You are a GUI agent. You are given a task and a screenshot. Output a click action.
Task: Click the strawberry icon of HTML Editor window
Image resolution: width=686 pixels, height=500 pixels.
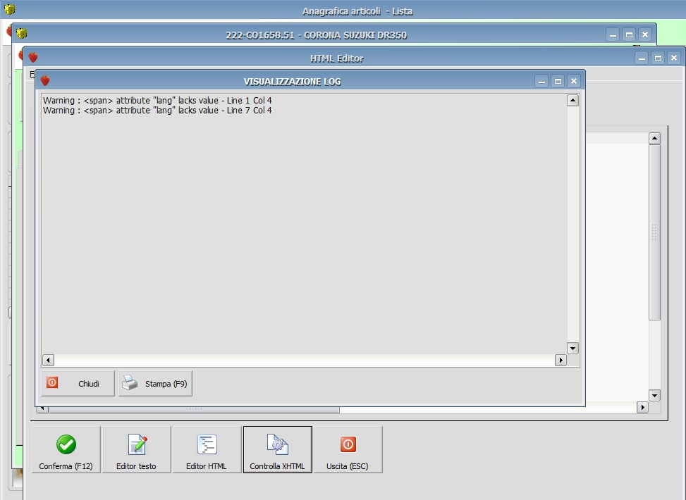pyautogui.click(x=33, y=57)
